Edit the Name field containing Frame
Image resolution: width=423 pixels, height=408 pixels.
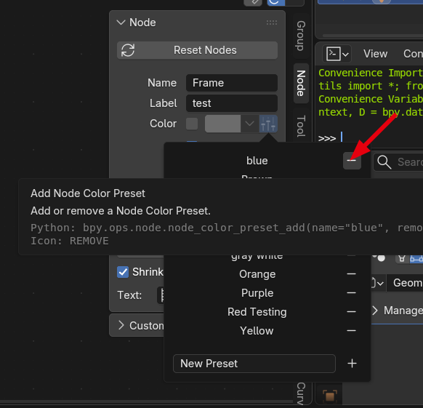pyautogui.click(x=232, y=83)
